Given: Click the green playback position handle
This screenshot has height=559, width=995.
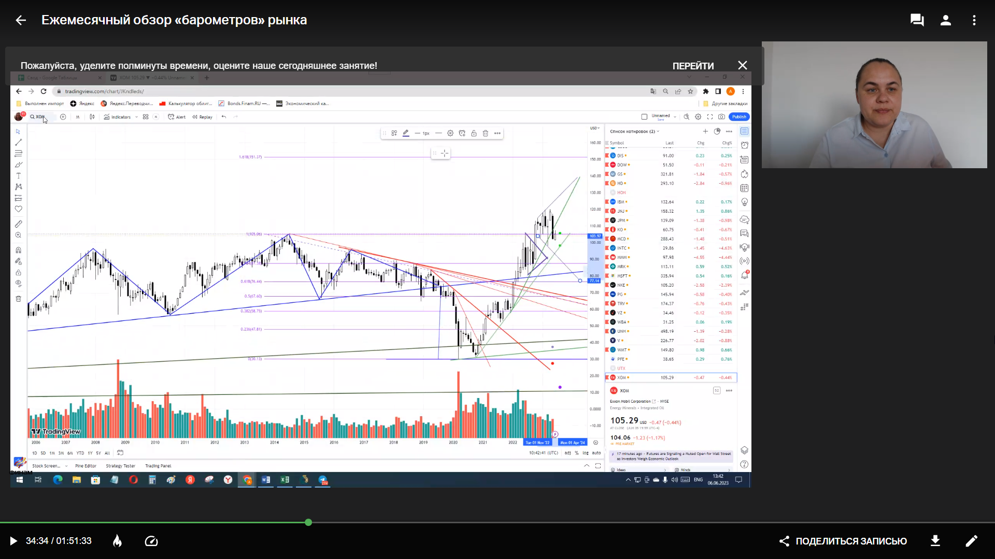Looking at the screenshot, I should [x=308, y=522].
